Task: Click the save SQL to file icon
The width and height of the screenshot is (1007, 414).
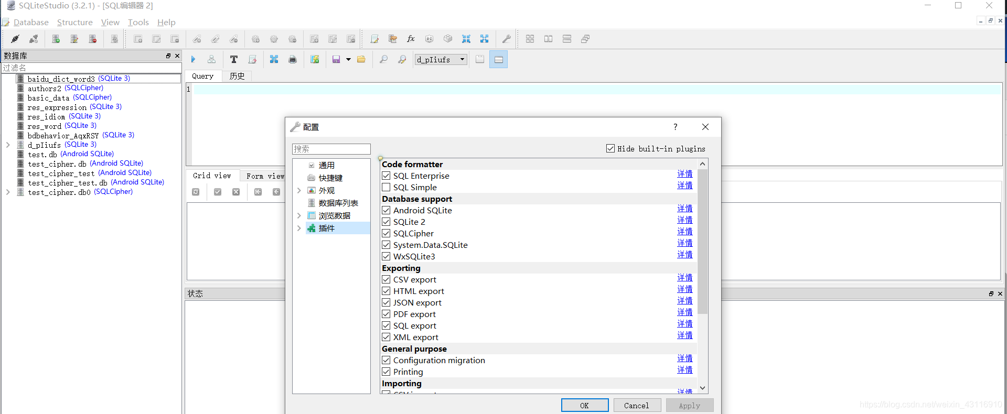Action: 336,59
